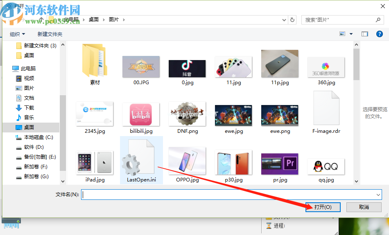This screenshot has height=235, width=389.
Task: Select 本地磁盘 (C:) in the sidebar
Action: pos(38,137)
